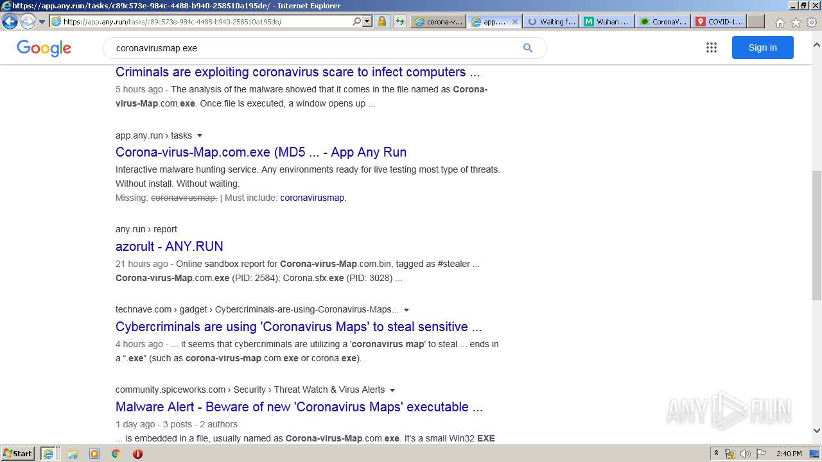Open 'Criminals are exploiting coronavirus scare' result
This screenshot has height=462, width=822.
coord(297,72)
